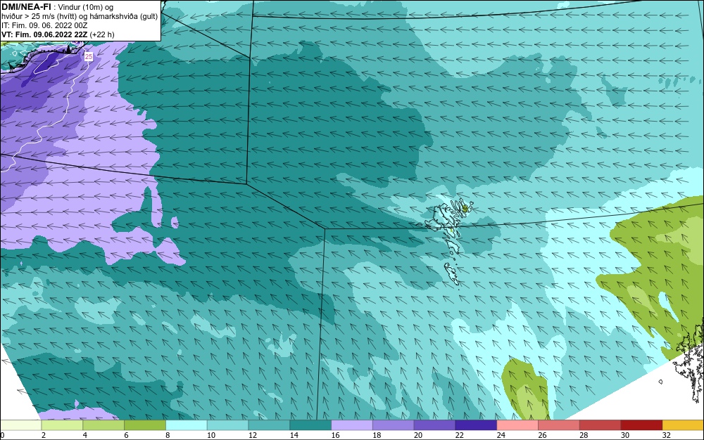
Task: Click the olive green 6–8 m/s legend swatch
Action: (x=145, y=425)
